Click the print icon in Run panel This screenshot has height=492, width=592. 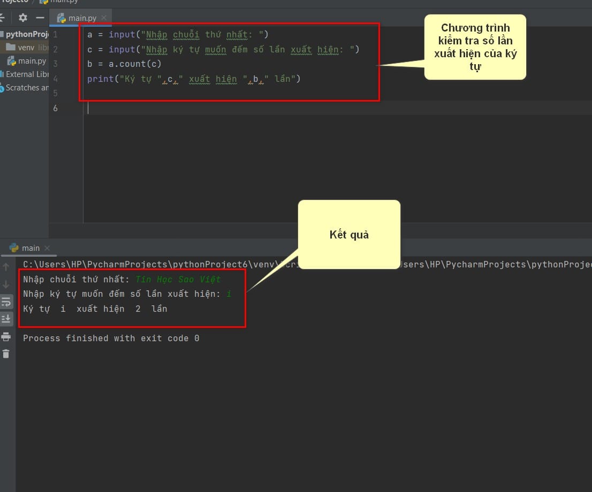click(6, 336)
